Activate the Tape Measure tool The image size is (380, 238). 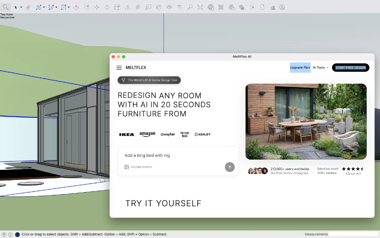pyautogui.click(x=138, y=7)
